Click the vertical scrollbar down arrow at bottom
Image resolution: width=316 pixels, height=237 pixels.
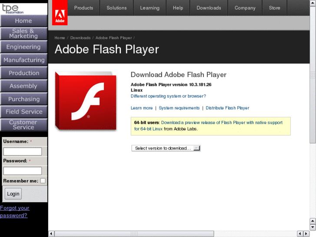point(313,227)
